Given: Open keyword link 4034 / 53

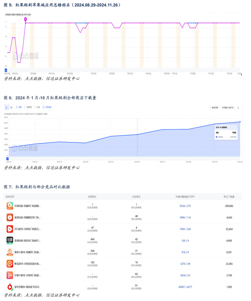Looking at the screenshot, I should click(x=185, y=275).
